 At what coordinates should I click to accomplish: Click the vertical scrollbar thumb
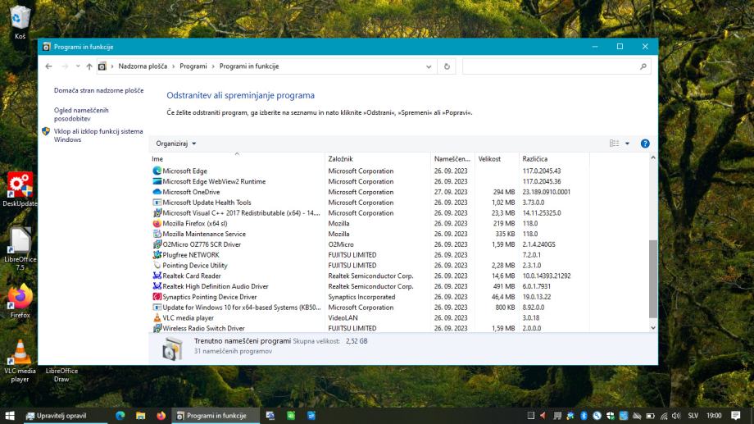tap(652, 279)
